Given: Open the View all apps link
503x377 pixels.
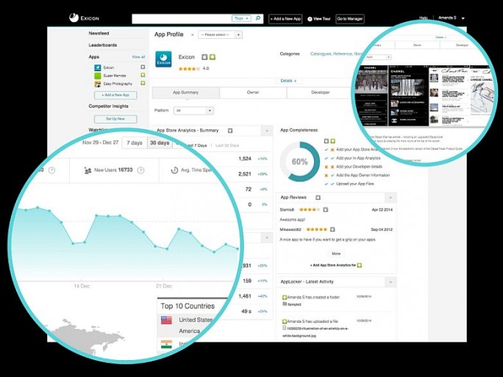Looking at the screenshot, I should pyautogui.click(x=138, y=57).
